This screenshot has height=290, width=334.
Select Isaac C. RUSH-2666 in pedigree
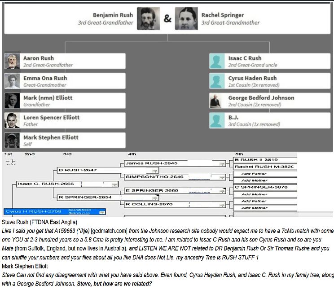coord(45,184)
